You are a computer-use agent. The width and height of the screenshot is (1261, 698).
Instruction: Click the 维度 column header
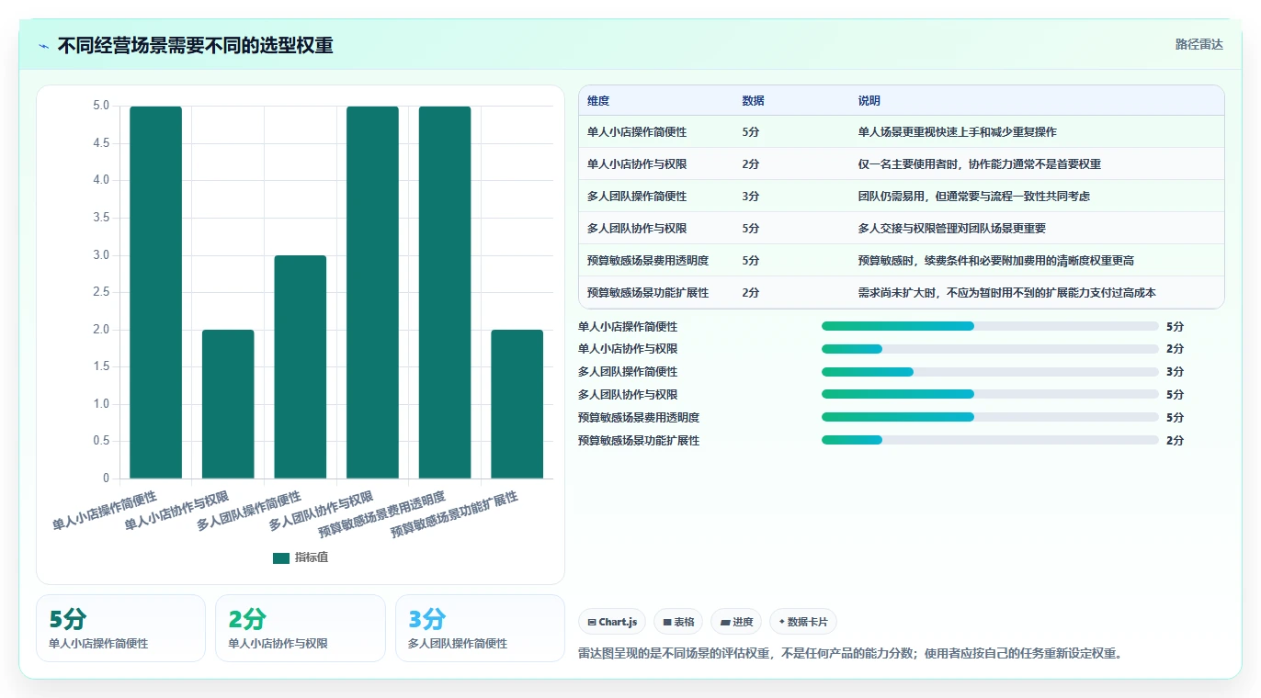(598, 101)
